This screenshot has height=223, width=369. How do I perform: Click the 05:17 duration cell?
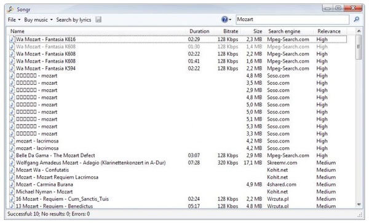(194, 206)
